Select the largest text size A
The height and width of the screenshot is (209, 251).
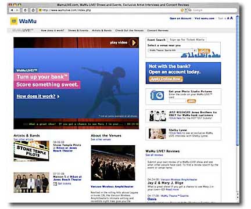(x=231, y=18)
